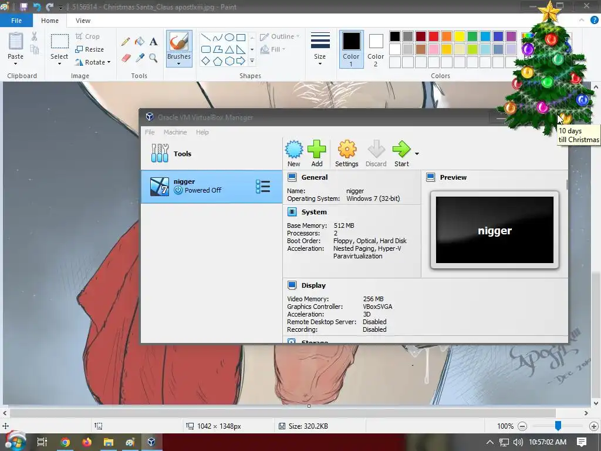Click the Undo arrow in Paint title bar

(x=37, y=6)
